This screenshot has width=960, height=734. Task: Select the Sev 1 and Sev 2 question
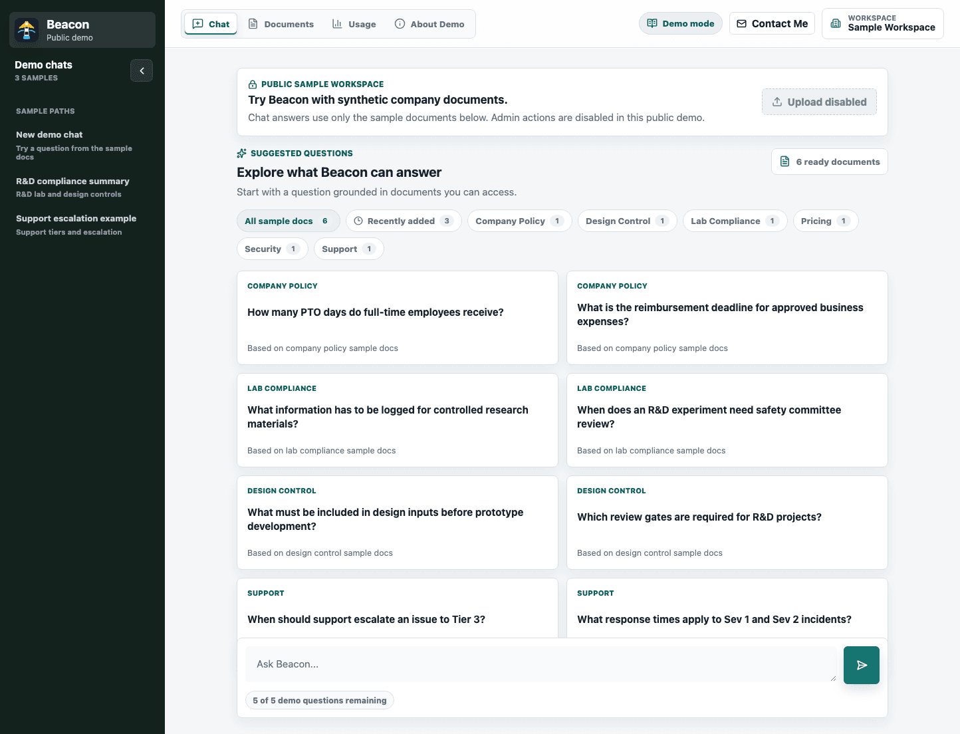[727, 608]
